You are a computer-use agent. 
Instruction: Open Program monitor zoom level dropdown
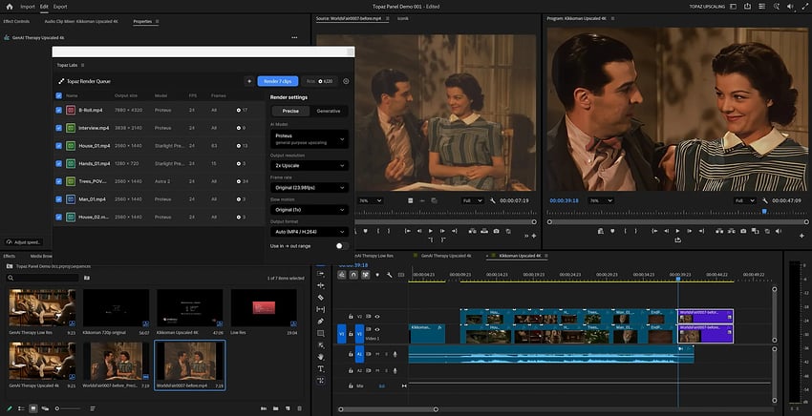pyautogui.click(x=601, y=200)
